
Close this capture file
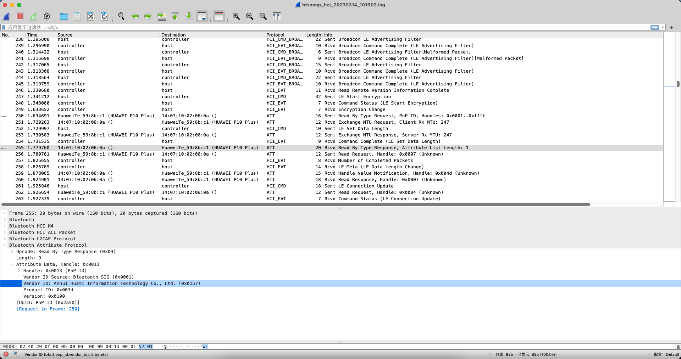click(x=91, y=16)
